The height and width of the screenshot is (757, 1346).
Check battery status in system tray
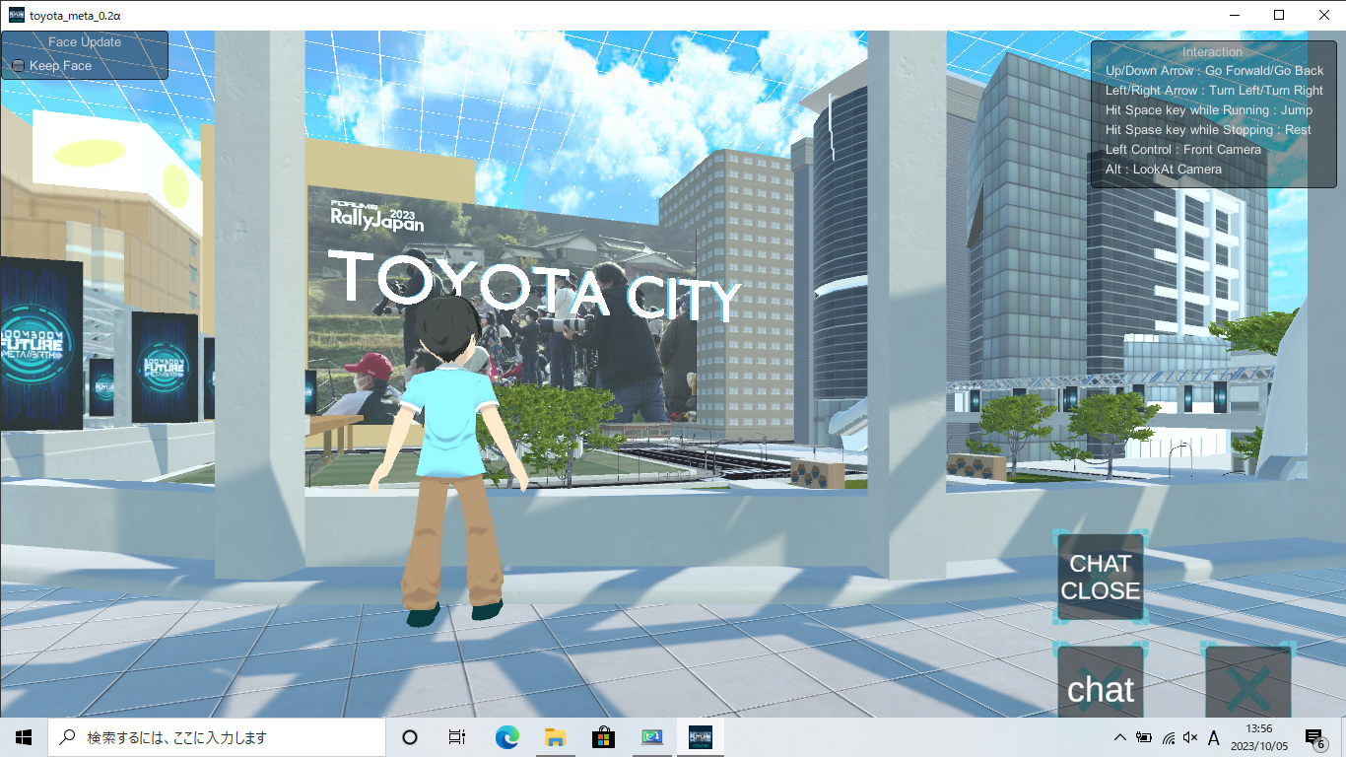tap(1144, 737)
